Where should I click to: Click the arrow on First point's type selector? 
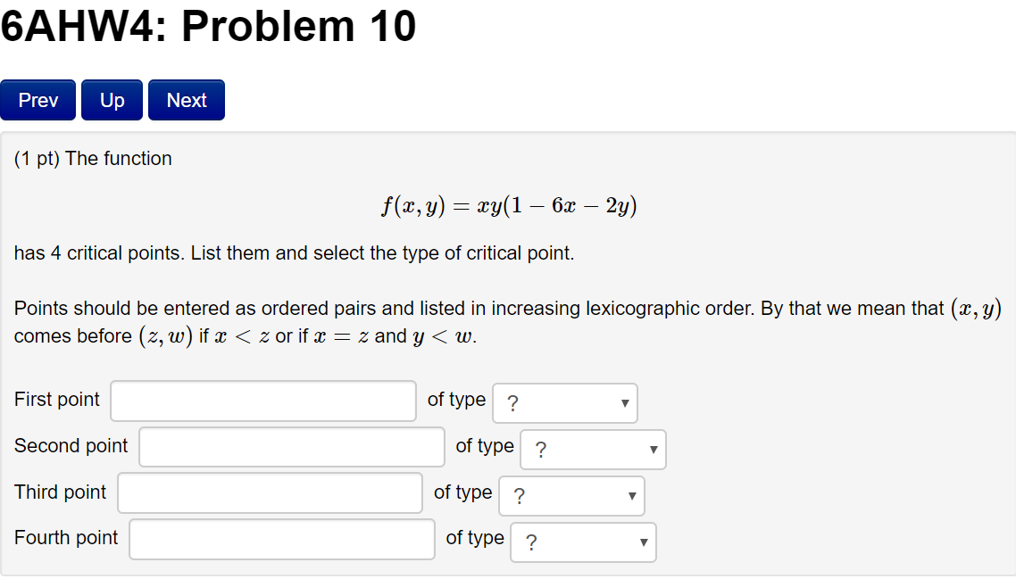click(x=627, y=402)
